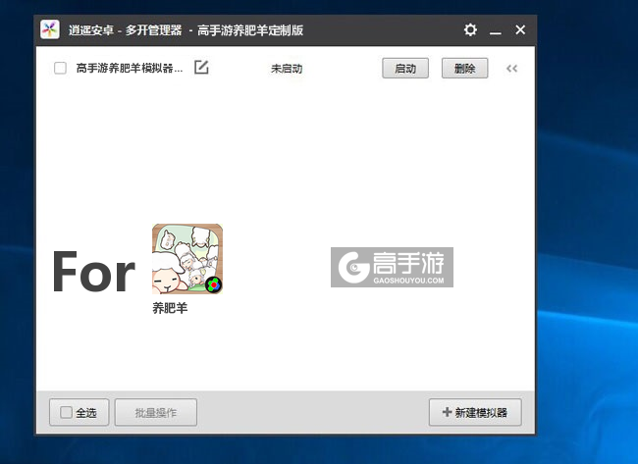Minimize the 多开管理器 window
638x464 pixels.
pyautogui.click(x=495, y=30)
